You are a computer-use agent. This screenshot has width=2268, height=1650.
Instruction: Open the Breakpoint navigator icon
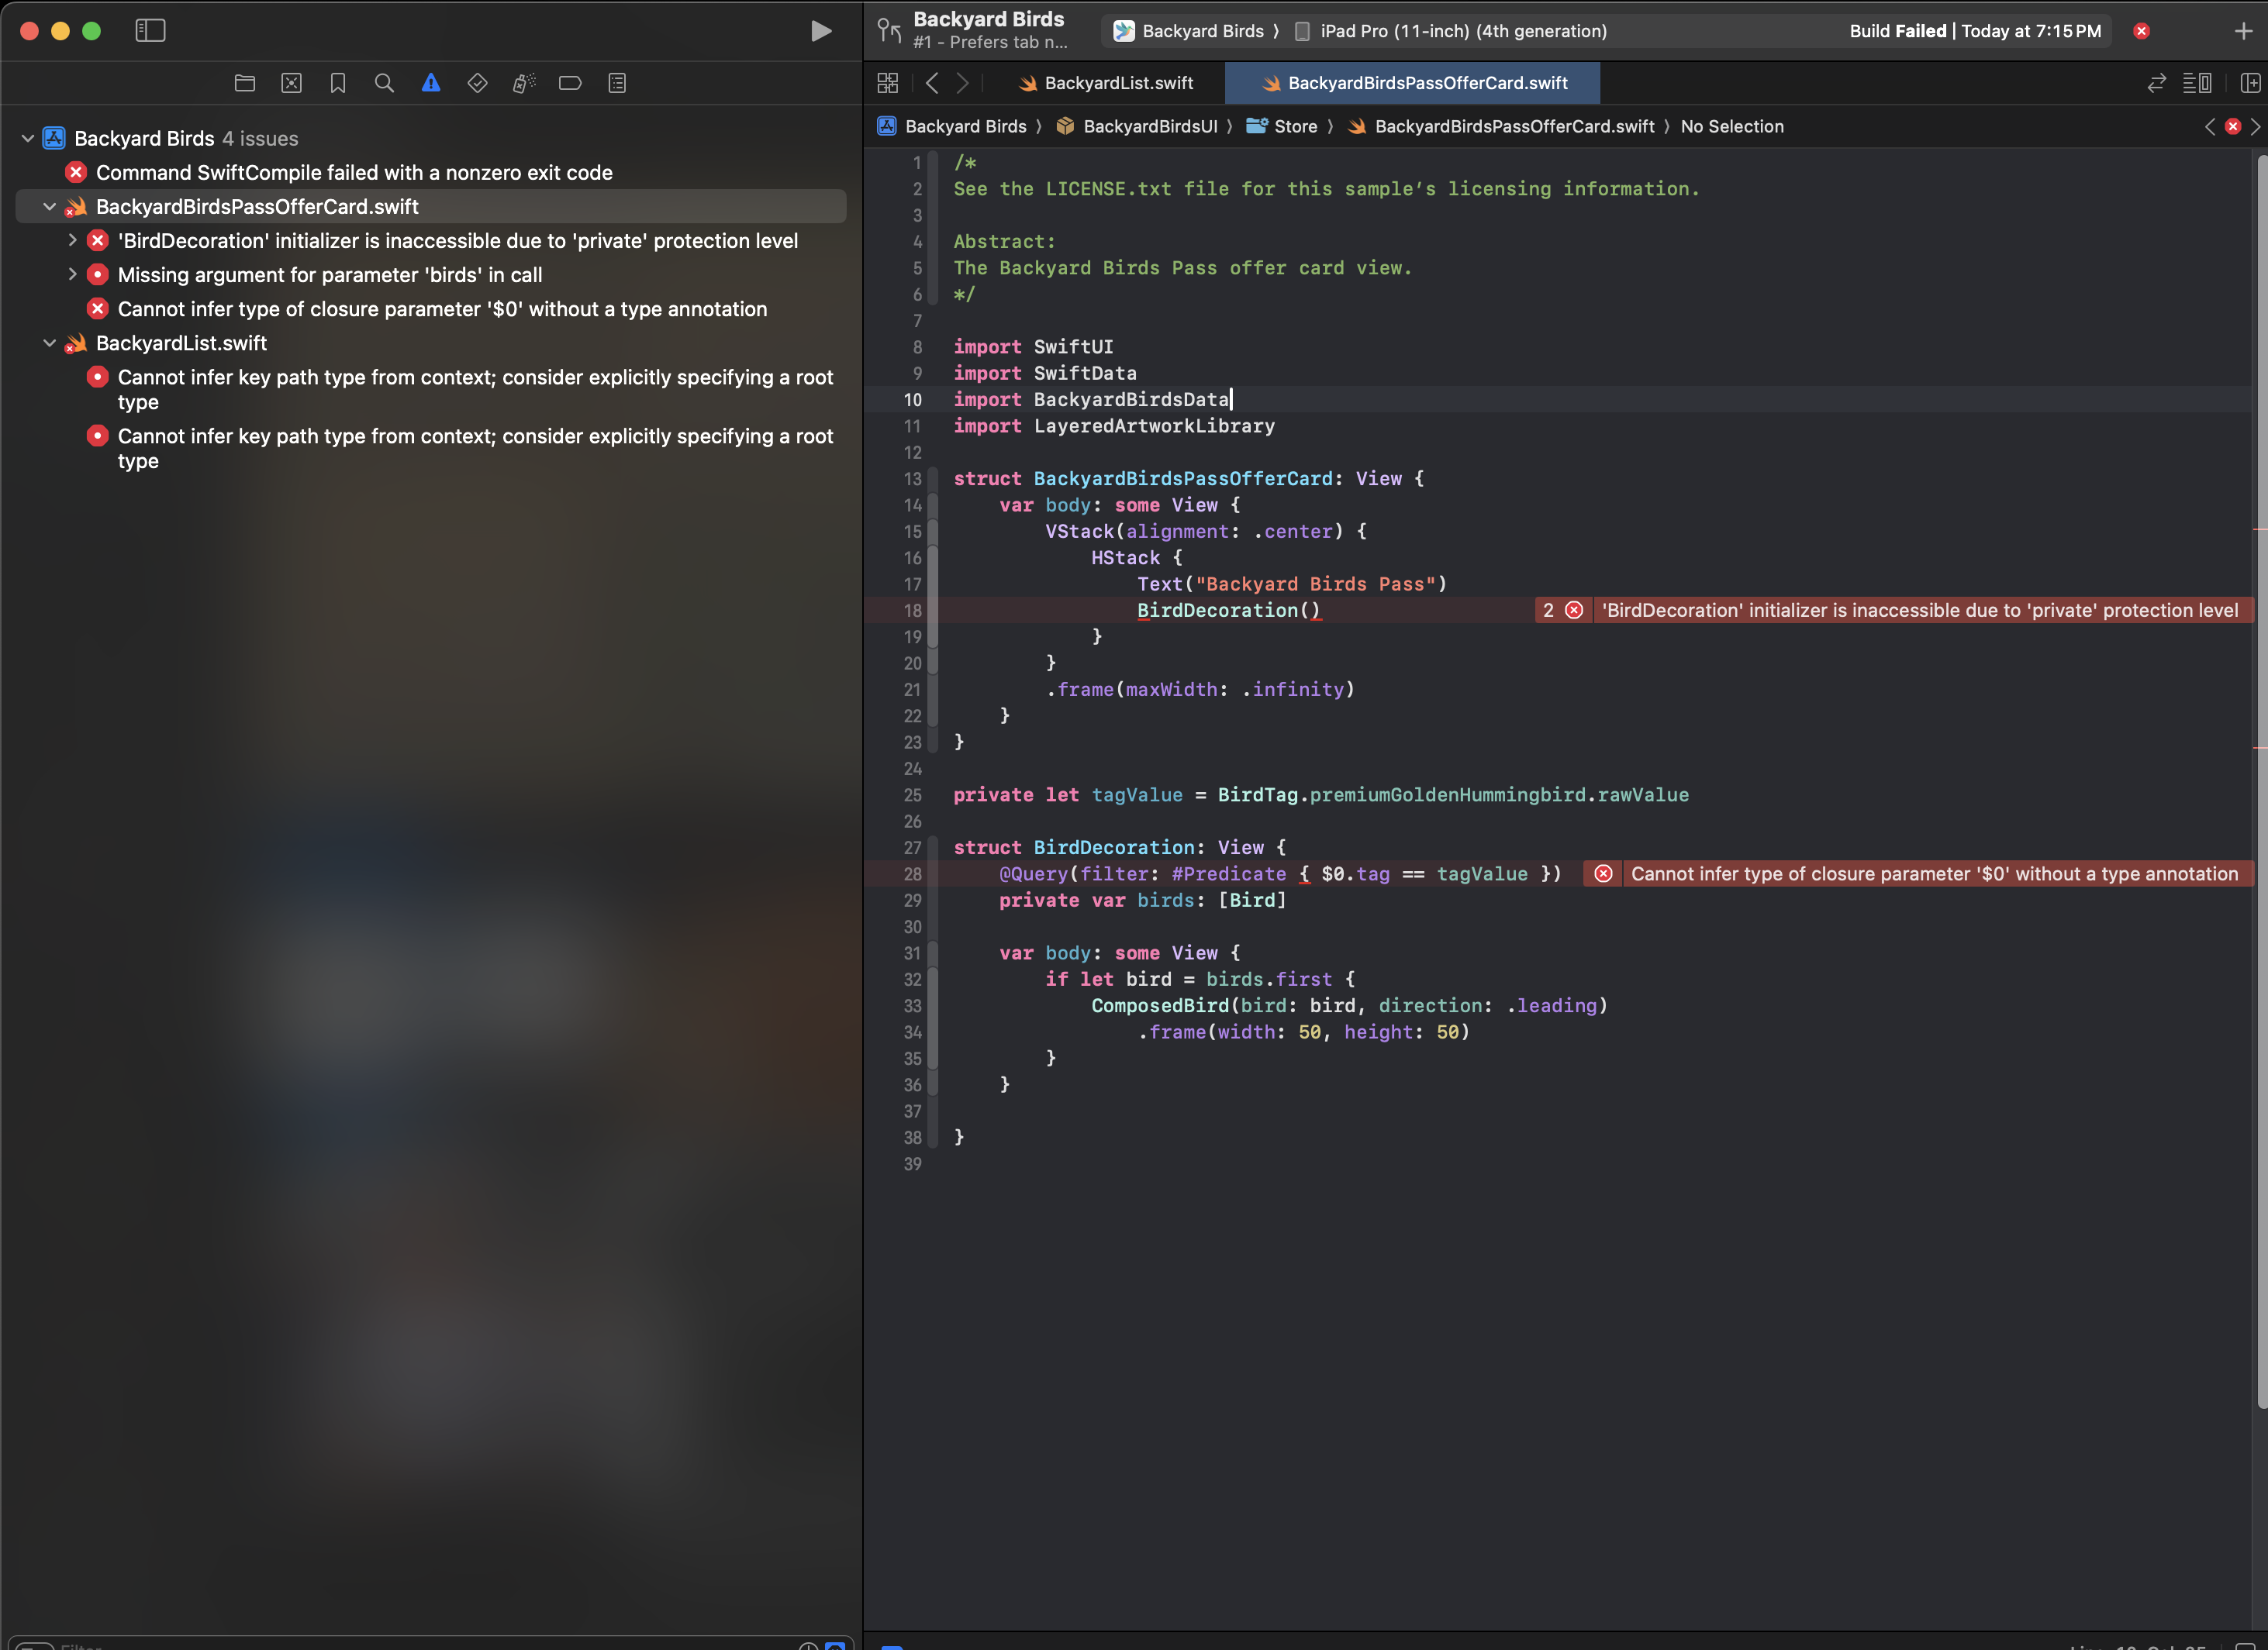(x=570, y=83)
